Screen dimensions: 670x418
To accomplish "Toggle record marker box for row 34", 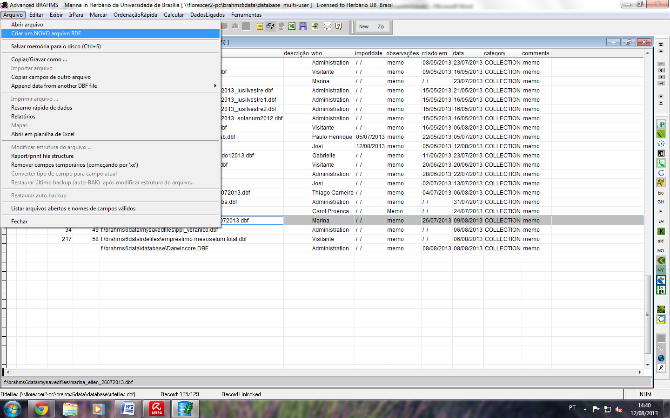I will coord(4,230).
